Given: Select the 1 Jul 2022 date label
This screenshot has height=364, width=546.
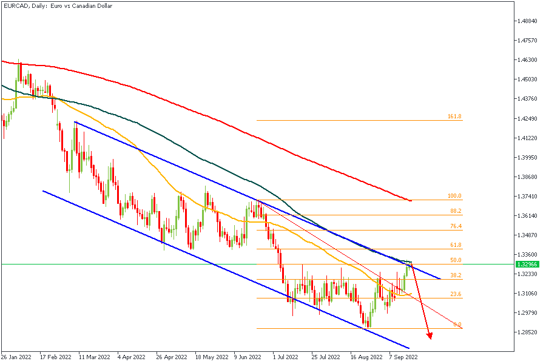Looking at the screenshot, I should pos(285,358).
